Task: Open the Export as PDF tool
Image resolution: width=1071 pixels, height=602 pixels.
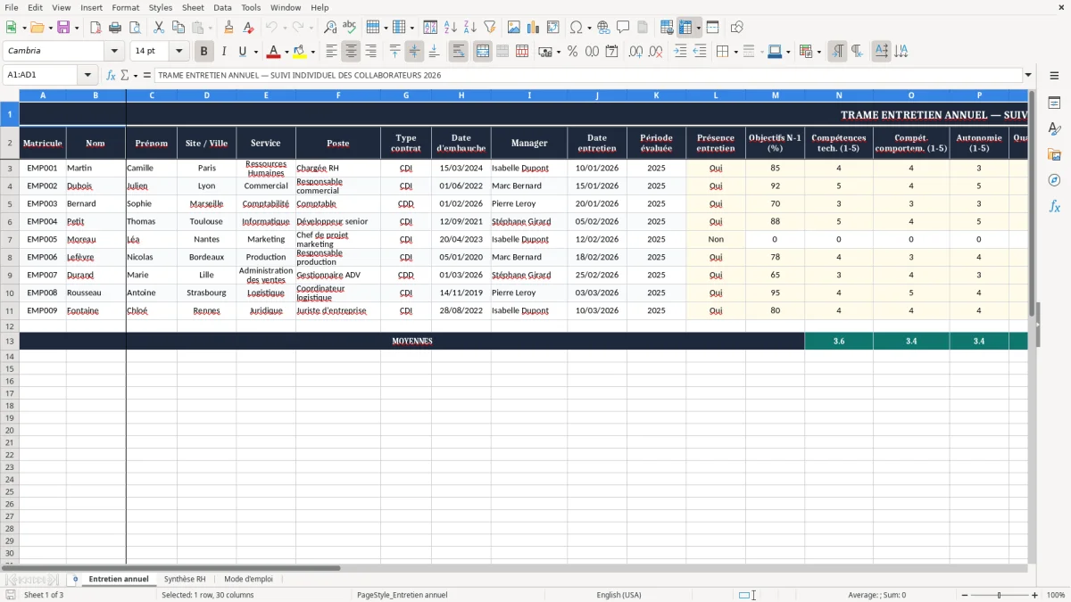Action: (95, 28)
